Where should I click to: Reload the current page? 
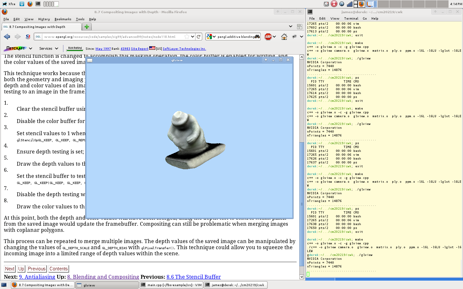tap(199, 37)
